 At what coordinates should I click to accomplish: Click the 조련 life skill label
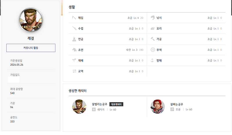[81, 50]
